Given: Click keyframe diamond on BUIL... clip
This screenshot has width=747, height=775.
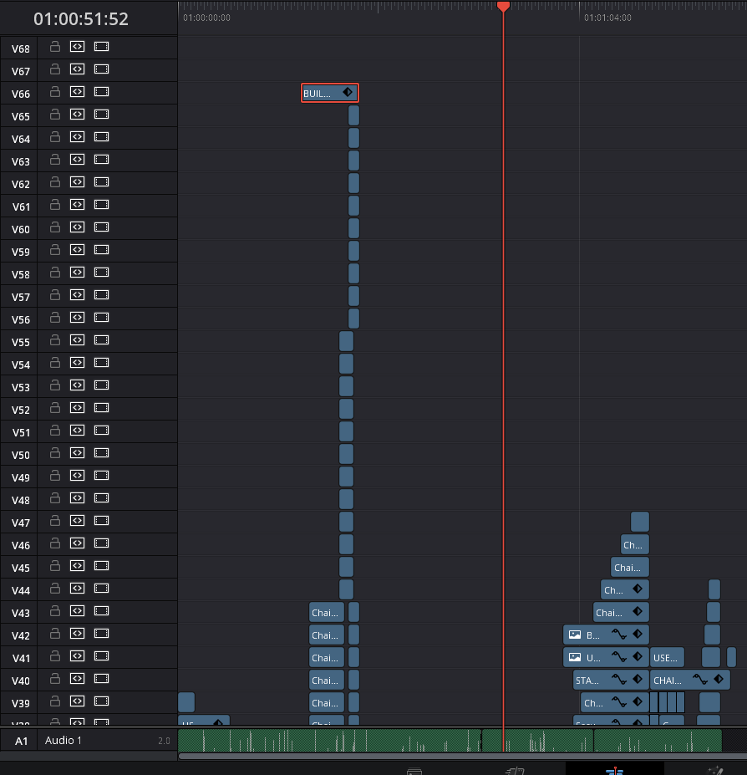Looking at the screenshot, I should point(348,92).
